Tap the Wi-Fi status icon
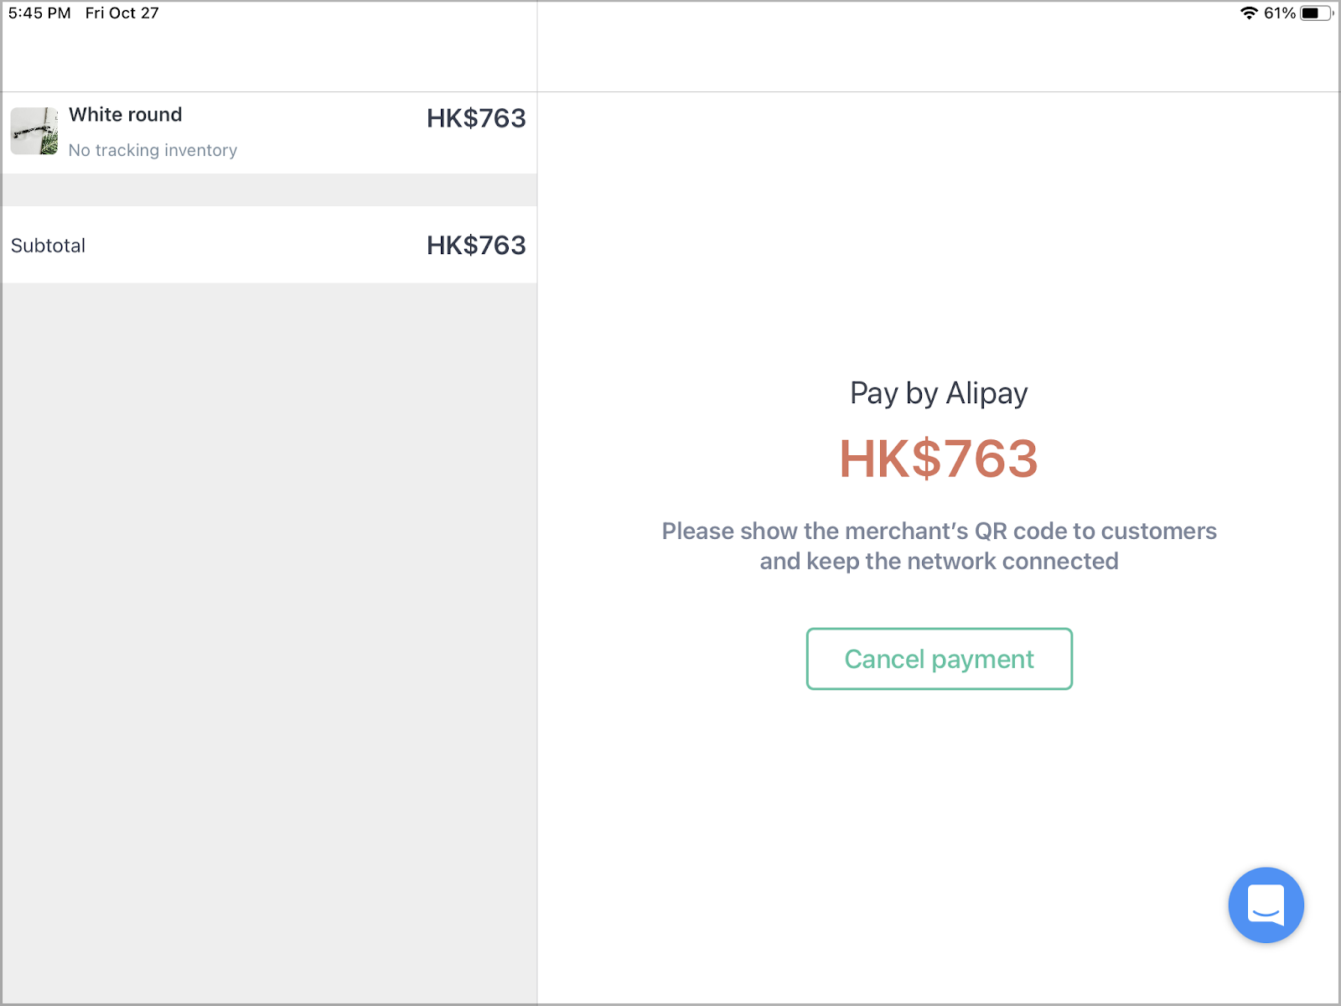Screen dimensions: 1341x1006 tap(1249, 13)
